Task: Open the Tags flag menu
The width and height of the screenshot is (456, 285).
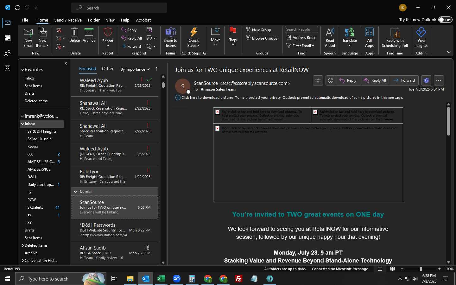Action: pyautogui.click(x=233, y=37)
